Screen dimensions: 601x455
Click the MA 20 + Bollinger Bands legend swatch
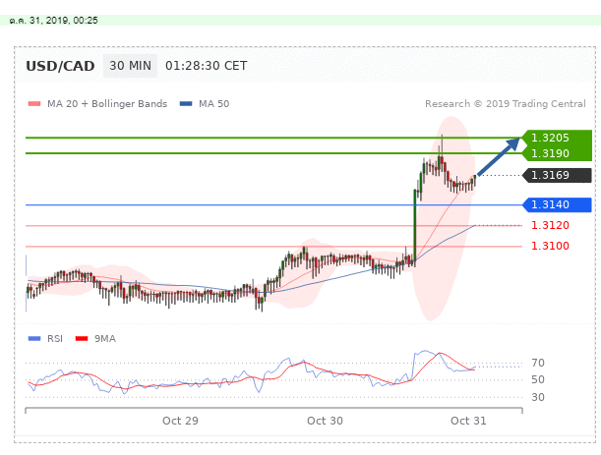click(x=34, y=104)
